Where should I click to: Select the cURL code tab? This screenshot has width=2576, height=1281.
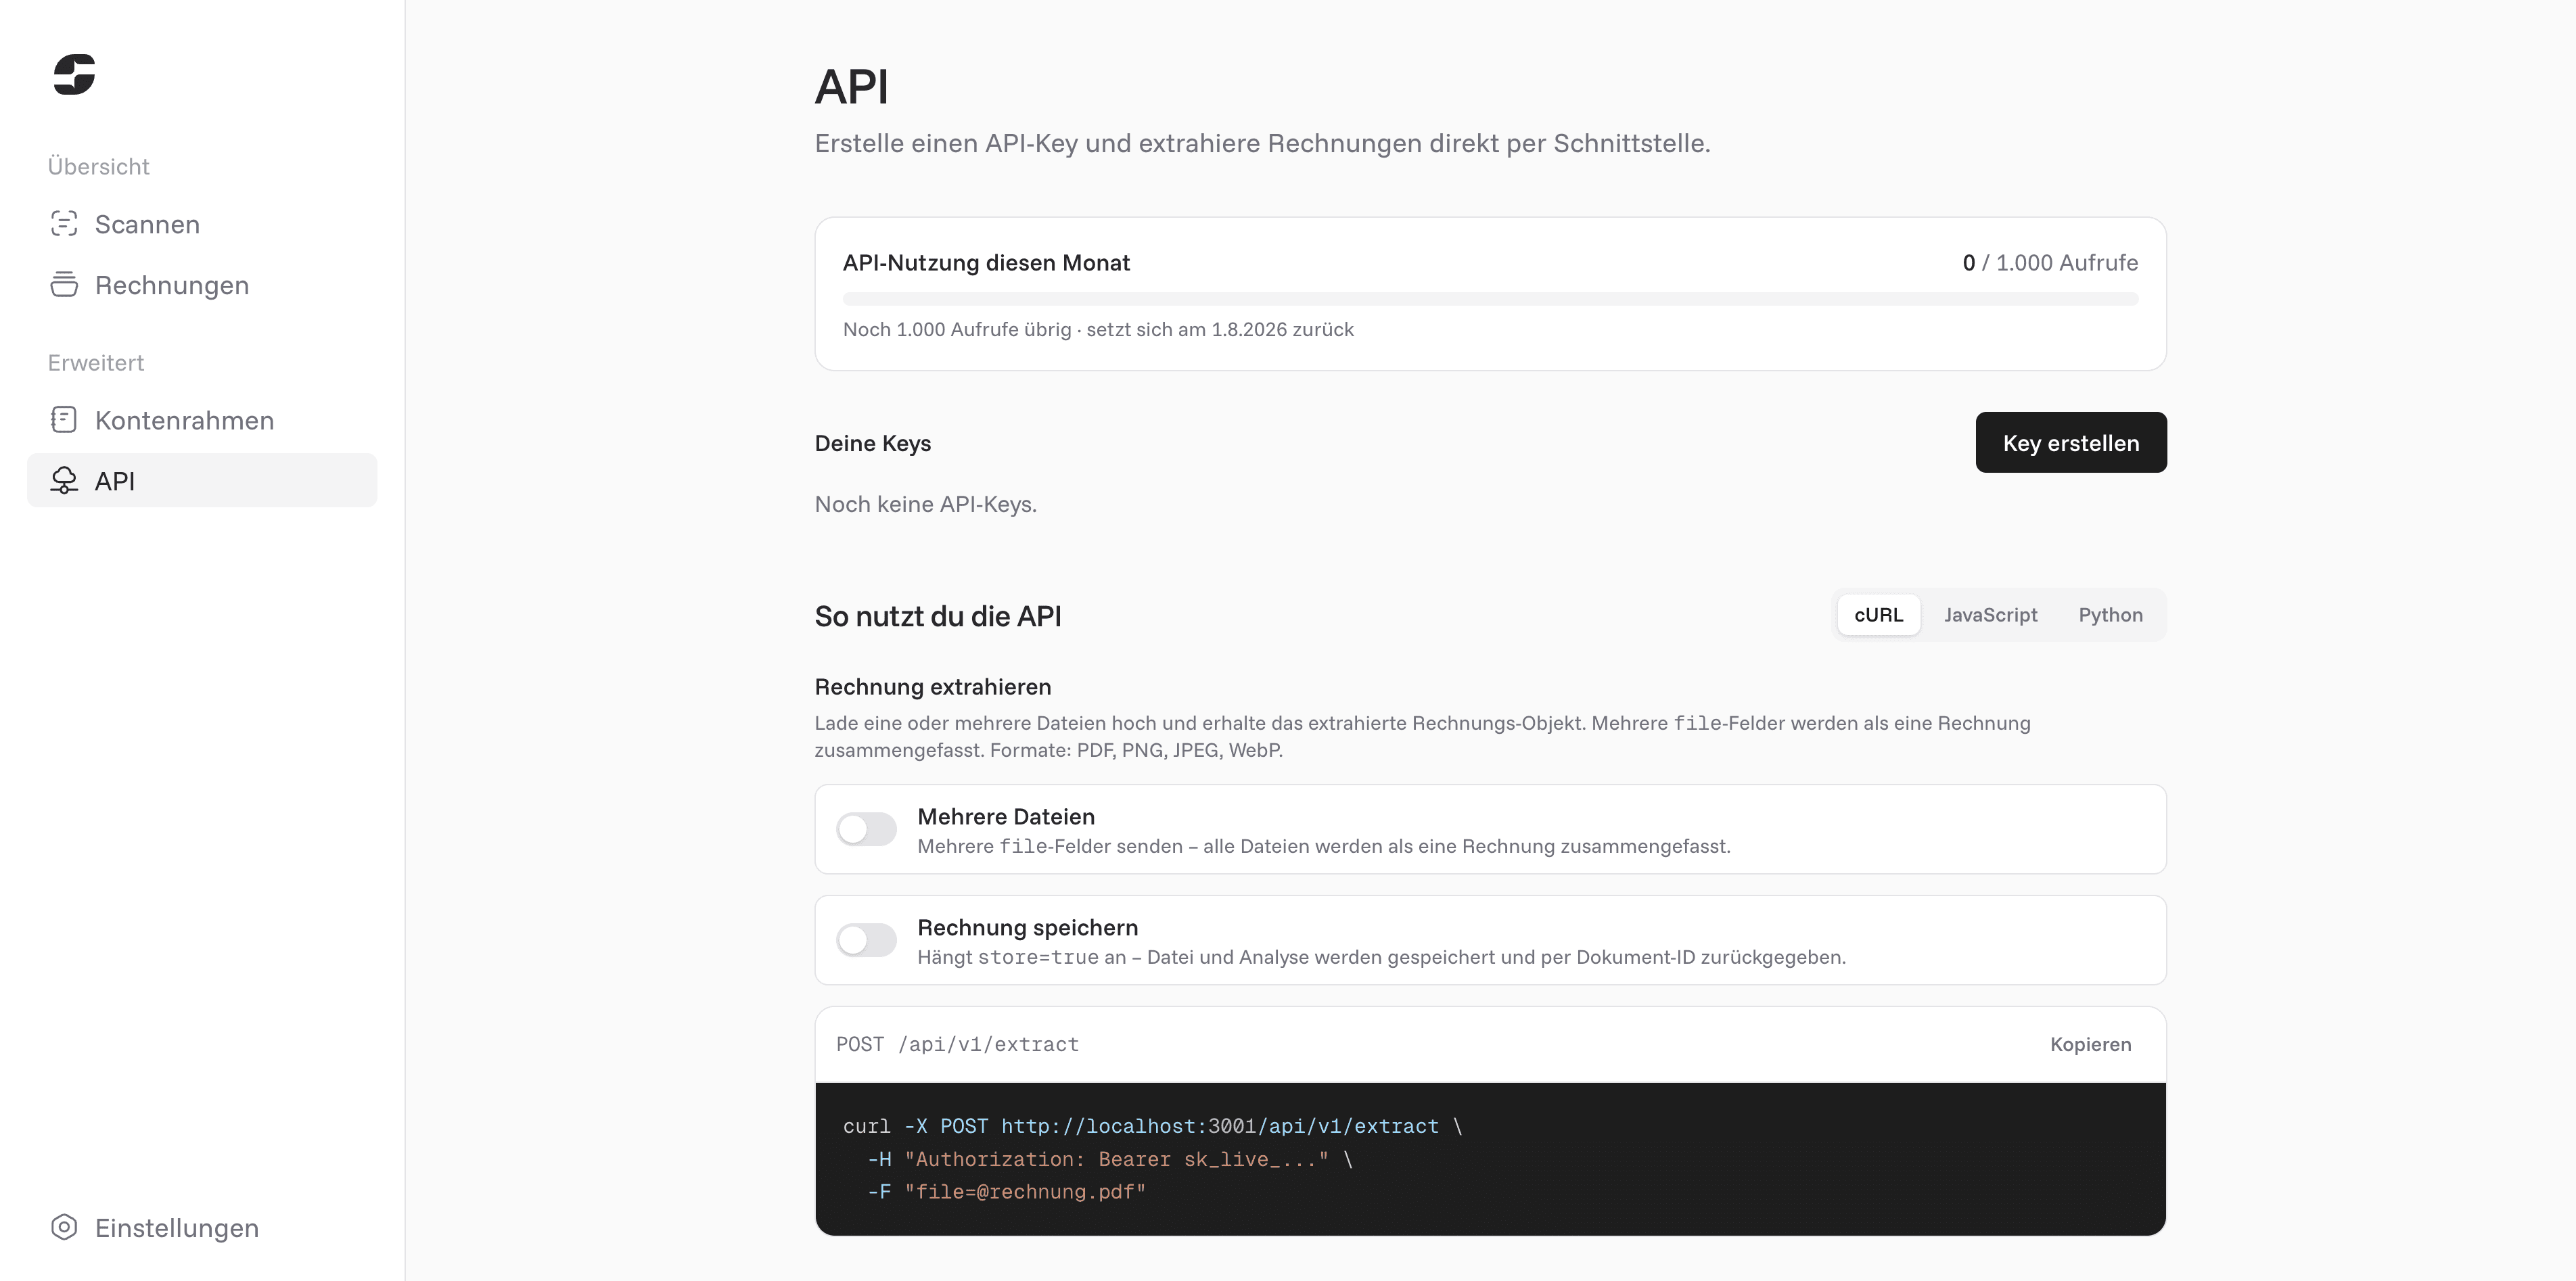pos(1878,615)
